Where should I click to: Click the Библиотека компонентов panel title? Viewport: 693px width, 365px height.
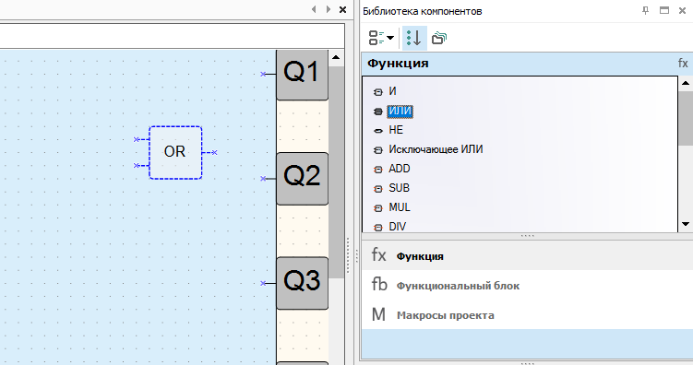[423, 11]
